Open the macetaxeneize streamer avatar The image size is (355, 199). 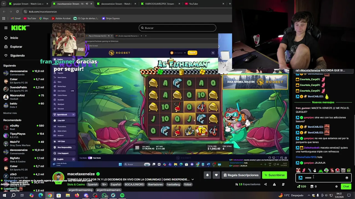pyautogui.click(x=58, y=177)
